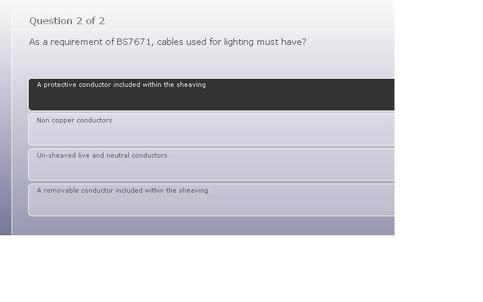Click the empty panel area below the last answer
This screenshot has height=302, width=483.
[x=204, y=225]
